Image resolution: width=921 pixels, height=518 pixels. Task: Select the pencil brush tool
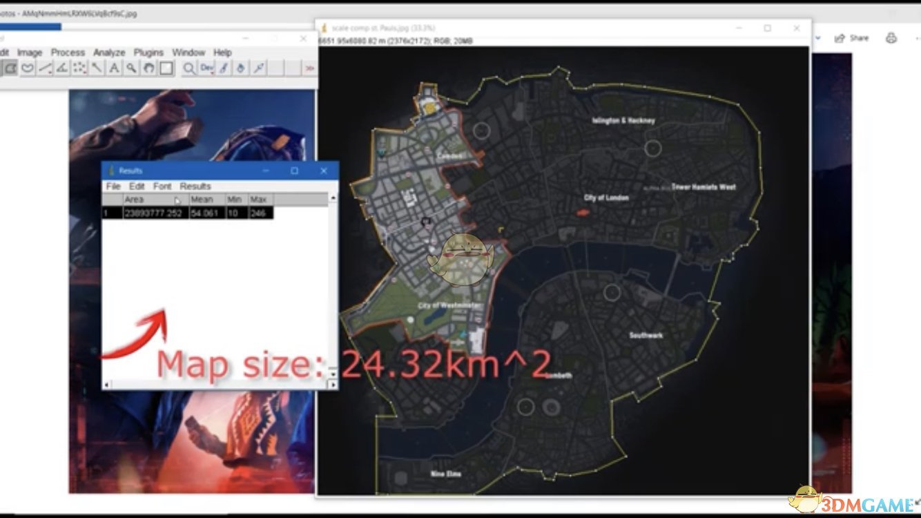point(224,68)
